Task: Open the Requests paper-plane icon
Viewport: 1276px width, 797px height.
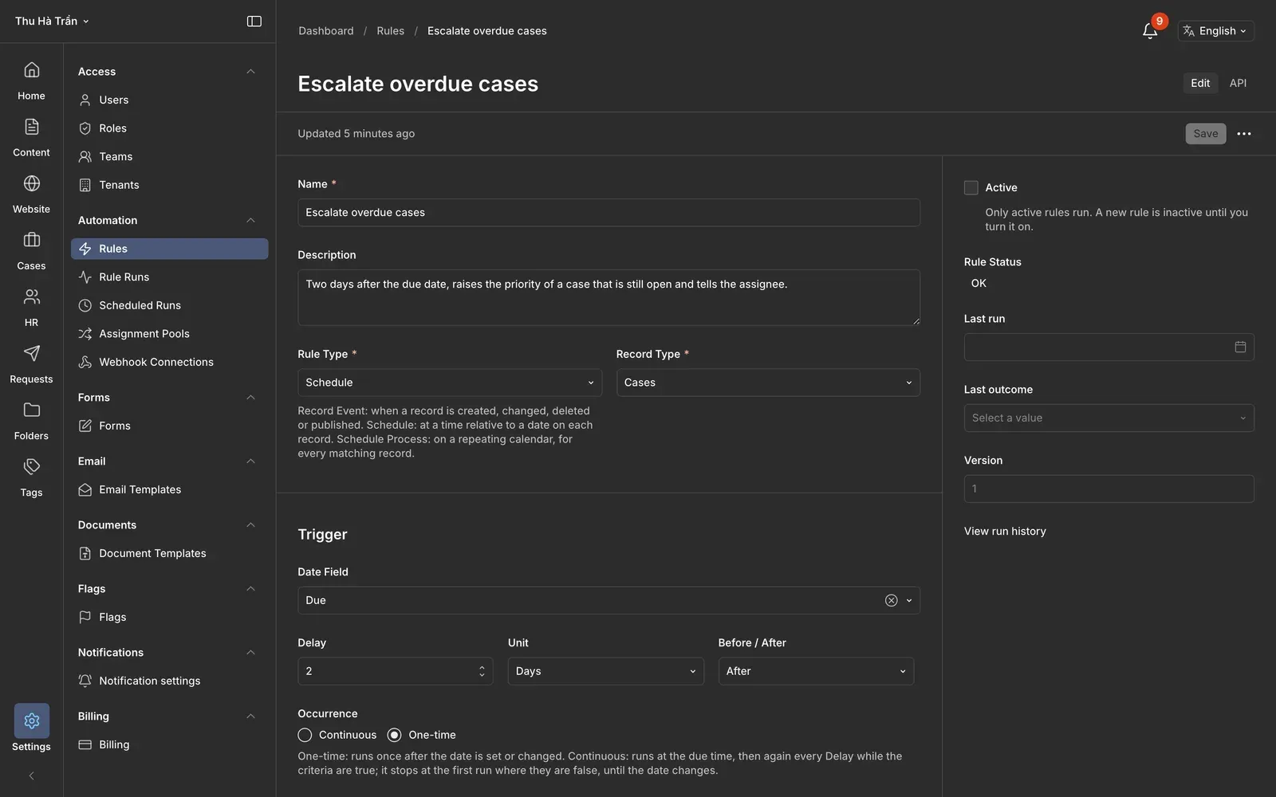Action: pos(31,353)
